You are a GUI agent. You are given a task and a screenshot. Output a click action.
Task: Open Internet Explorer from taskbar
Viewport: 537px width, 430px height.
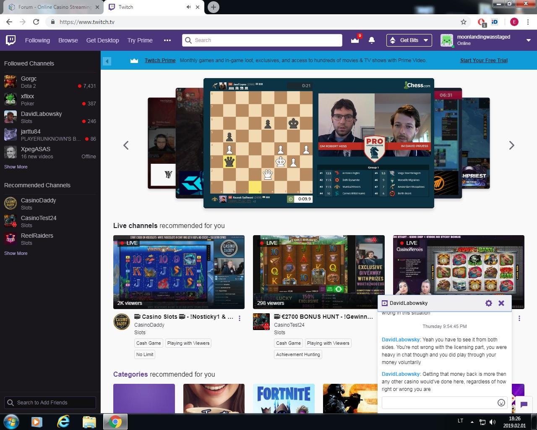[x=63, y=422]
